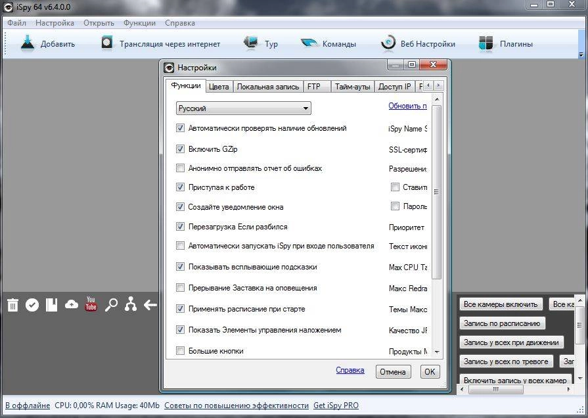The image size is (588, 418).
Task: Click the Отмена button
Action: pyautogui.click(x=393, y=372)
